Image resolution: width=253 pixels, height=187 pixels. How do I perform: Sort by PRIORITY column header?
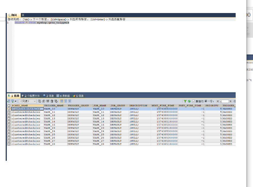[213, 106]
